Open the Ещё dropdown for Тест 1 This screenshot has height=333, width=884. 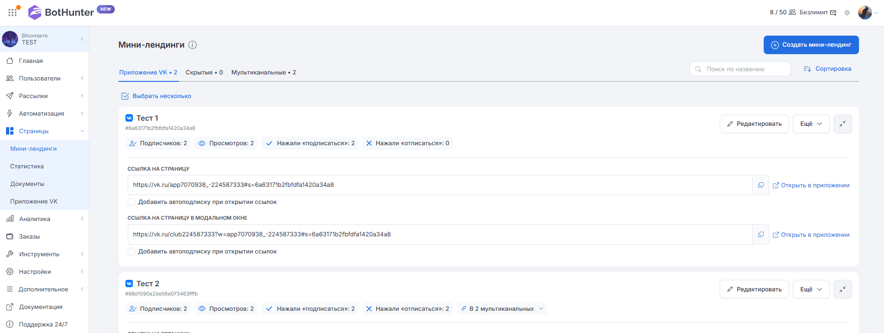tap(811, 124)
